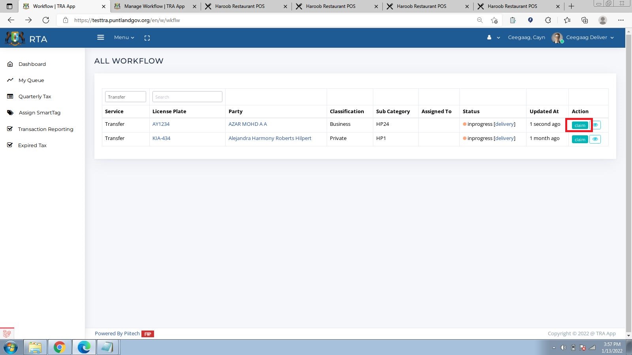
Task: Click the tab actions menu icon
Action: pyautogui.click(x=9, y=6)
